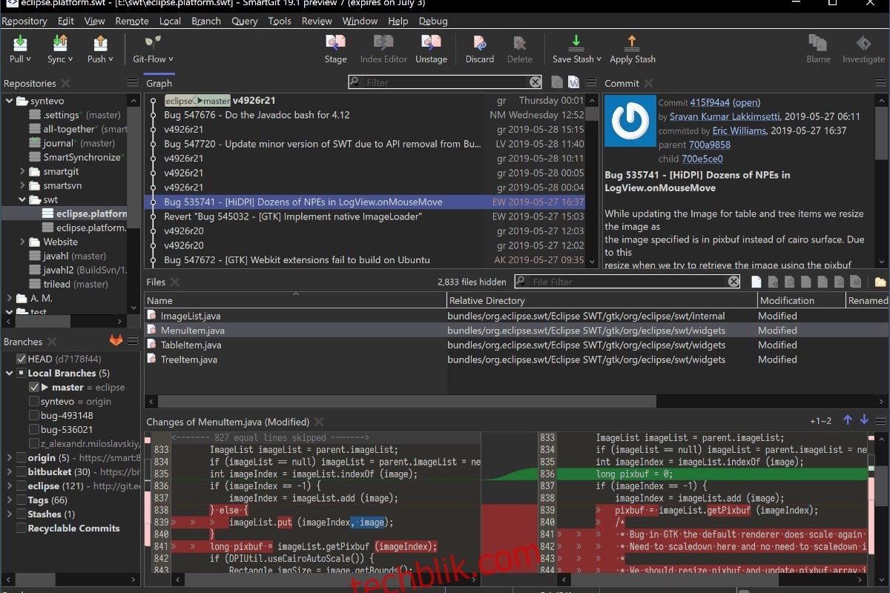
Task: Toggle the Local Branches checkbox
Action: (21, 373)
